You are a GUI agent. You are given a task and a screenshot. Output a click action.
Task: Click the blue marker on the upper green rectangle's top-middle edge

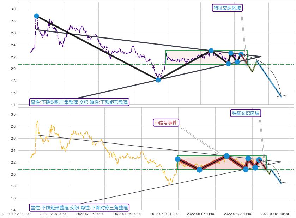click(211, 51)
